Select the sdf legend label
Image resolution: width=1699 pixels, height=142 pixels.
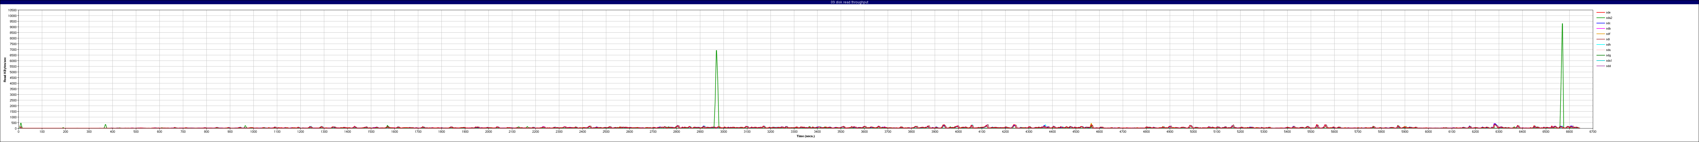(x=1608, y=34)
